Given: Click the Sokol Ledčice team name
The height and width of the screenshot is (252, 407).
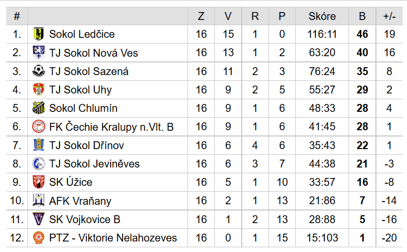Looking at the screenshot, I should (x=82, y=34).
